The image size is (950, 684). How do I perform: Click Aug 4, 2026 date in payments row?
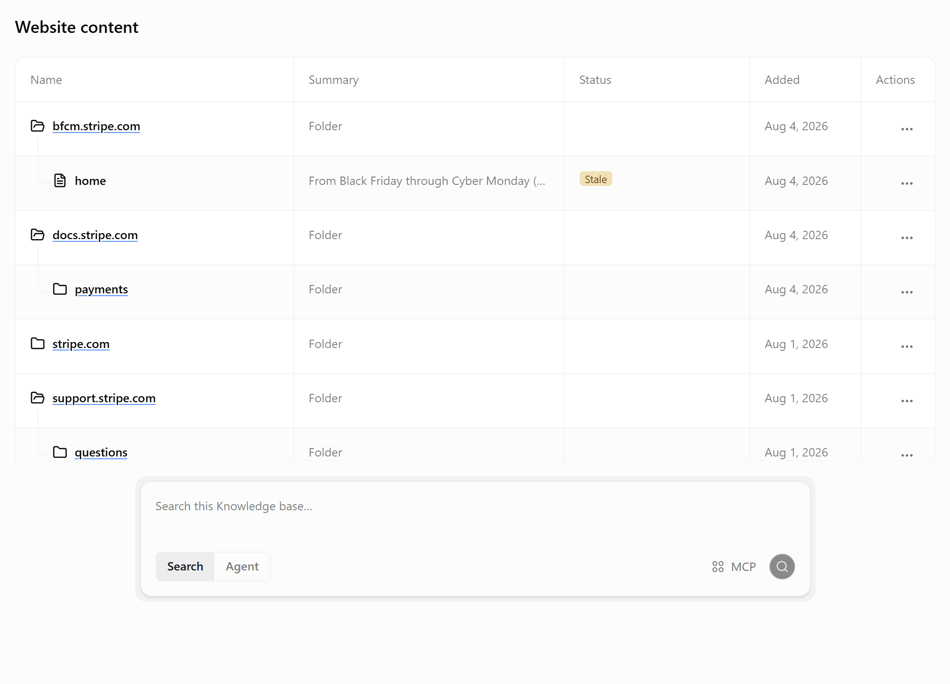tap(796, 289)
